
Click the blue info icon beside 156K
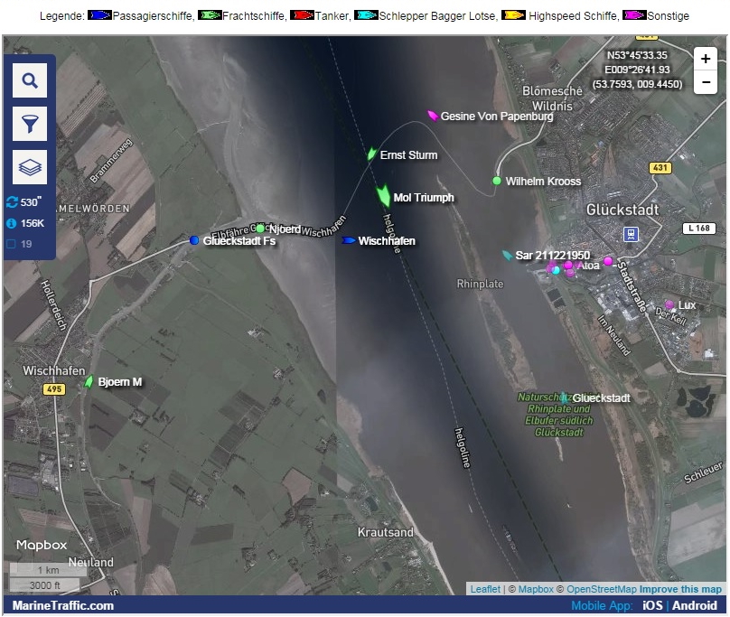pyautogui.click(x=12, y=223)
